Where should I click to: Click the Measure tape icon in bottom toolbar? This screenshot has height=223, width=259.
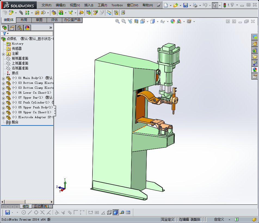tap(122, 212)
